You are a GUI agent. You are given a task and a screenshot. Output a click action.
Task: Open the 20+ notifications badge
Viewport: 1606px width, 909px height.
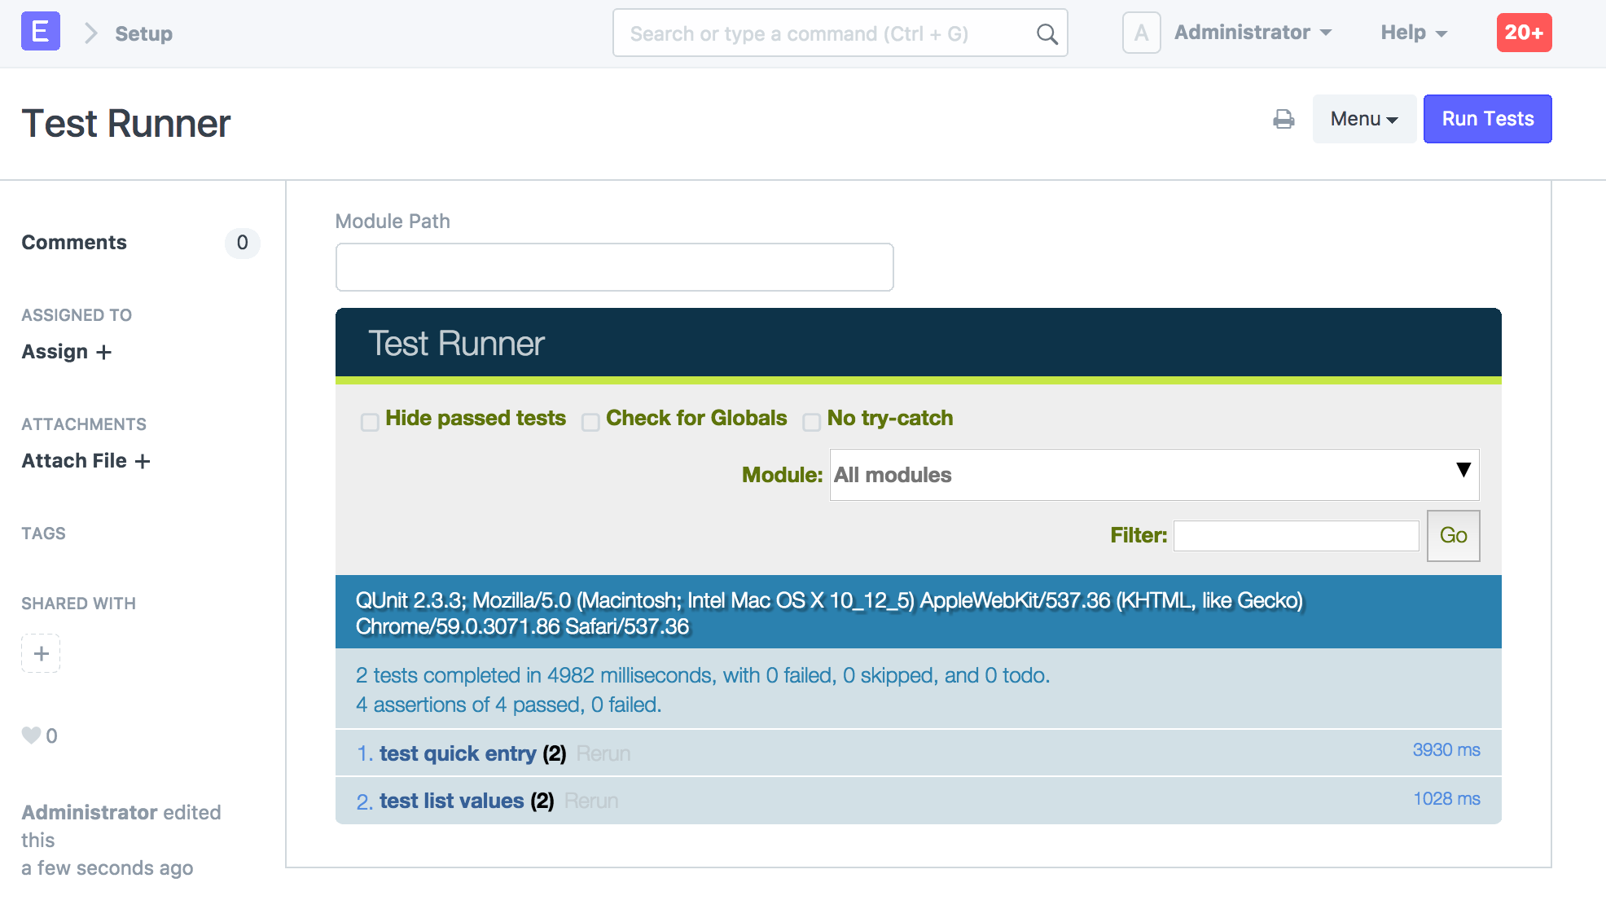(x=1523, y=33)
